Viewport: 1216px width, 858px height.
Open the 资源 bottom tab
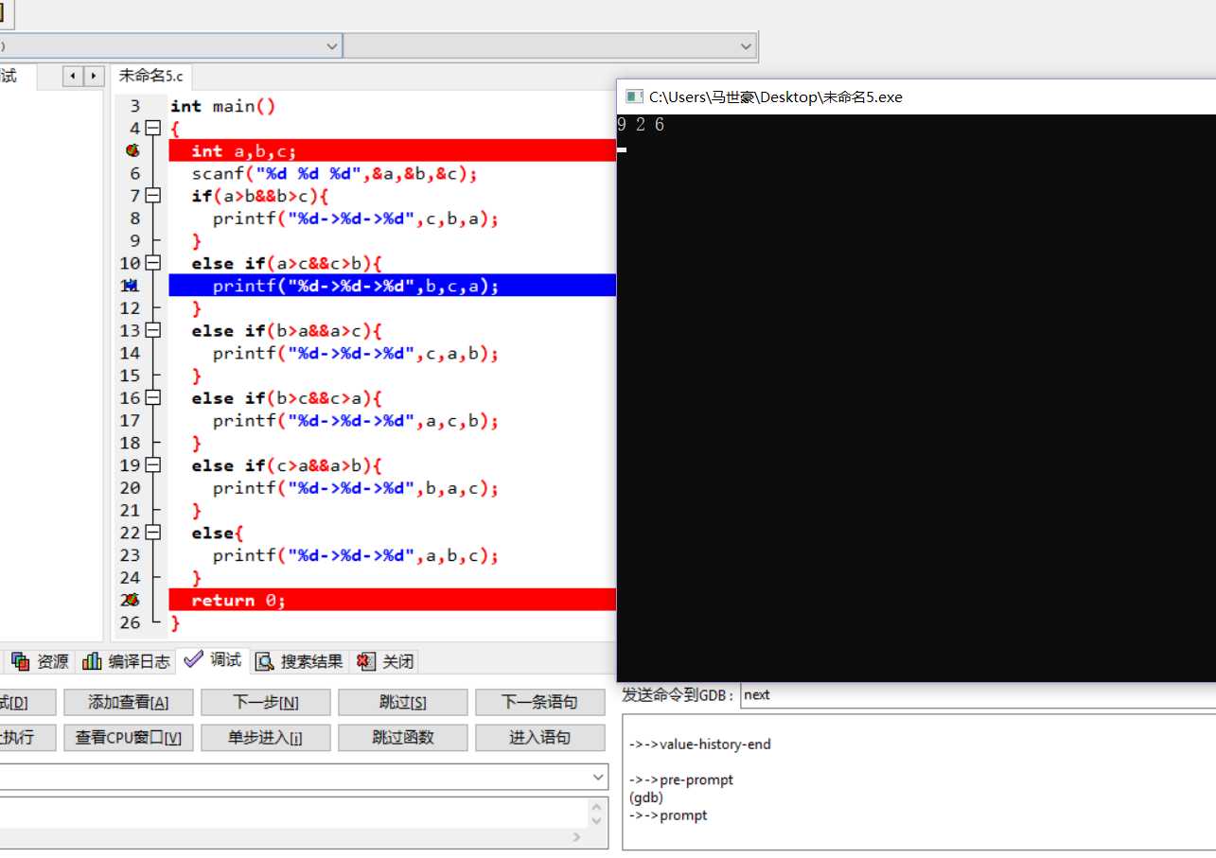point(41,661)
